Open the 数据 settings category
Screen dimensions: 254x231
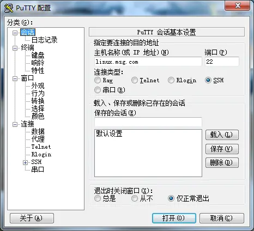point(38,131)
